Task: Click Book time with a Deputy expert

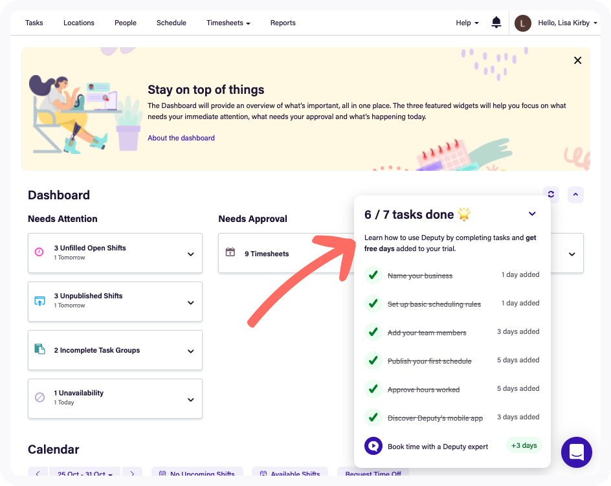Action: click(438, 447)
